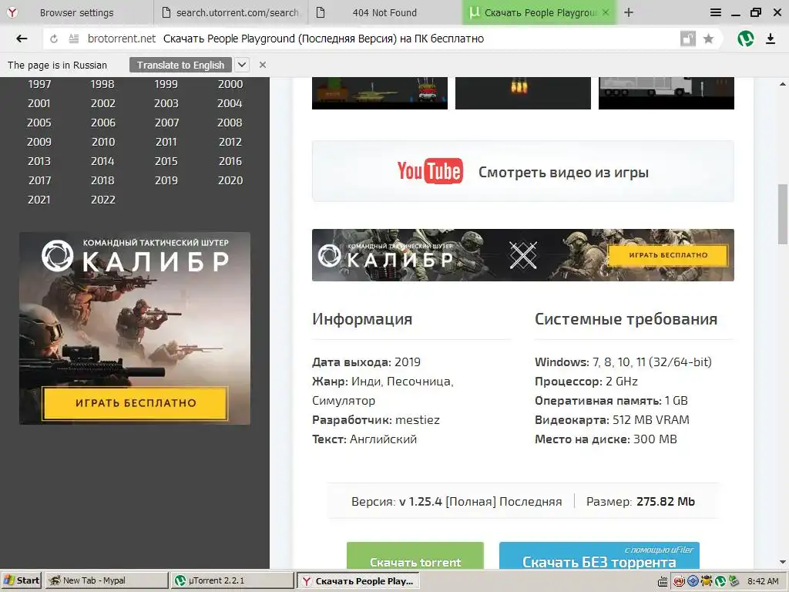
Task: Dismiss the translation bar with X
Action: [262, 65]
